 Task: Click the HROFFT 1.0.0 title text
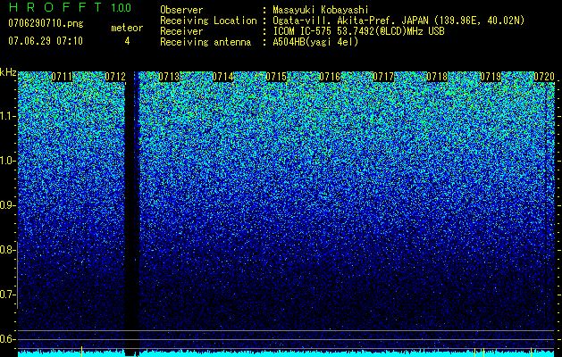(70, 7)
